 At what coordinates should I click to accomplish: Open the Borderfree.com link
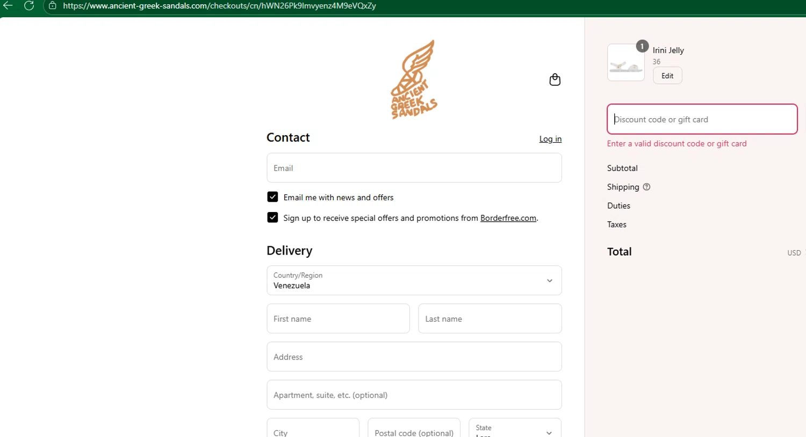coord(508,218)
